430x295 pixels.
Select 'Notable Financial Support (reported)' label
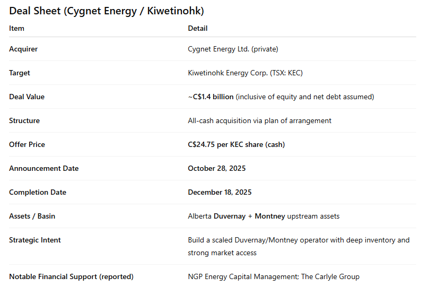click(x=71, y=276)
